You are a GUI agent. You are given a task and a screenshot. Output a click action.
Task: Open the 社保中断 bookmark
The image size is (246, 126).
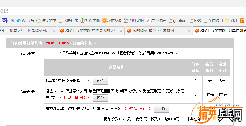(90, 21)
